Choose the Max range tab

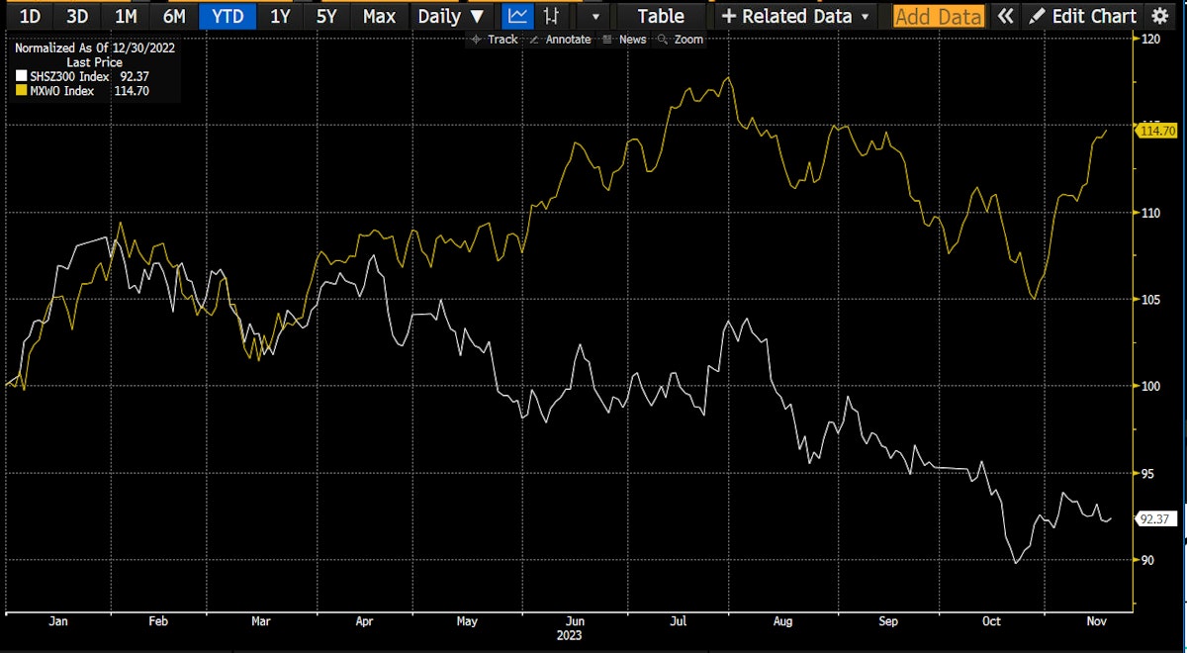tap(379, 16)
